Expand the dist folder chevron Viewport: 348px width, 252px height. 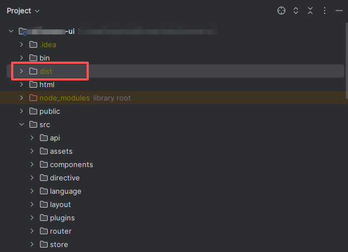point(21,71)
